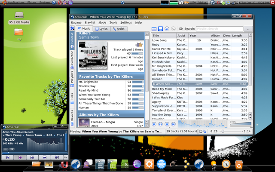Open the Playlists sidebar browser
This screenshot has width=275, height=172.
tap(72, 79)
